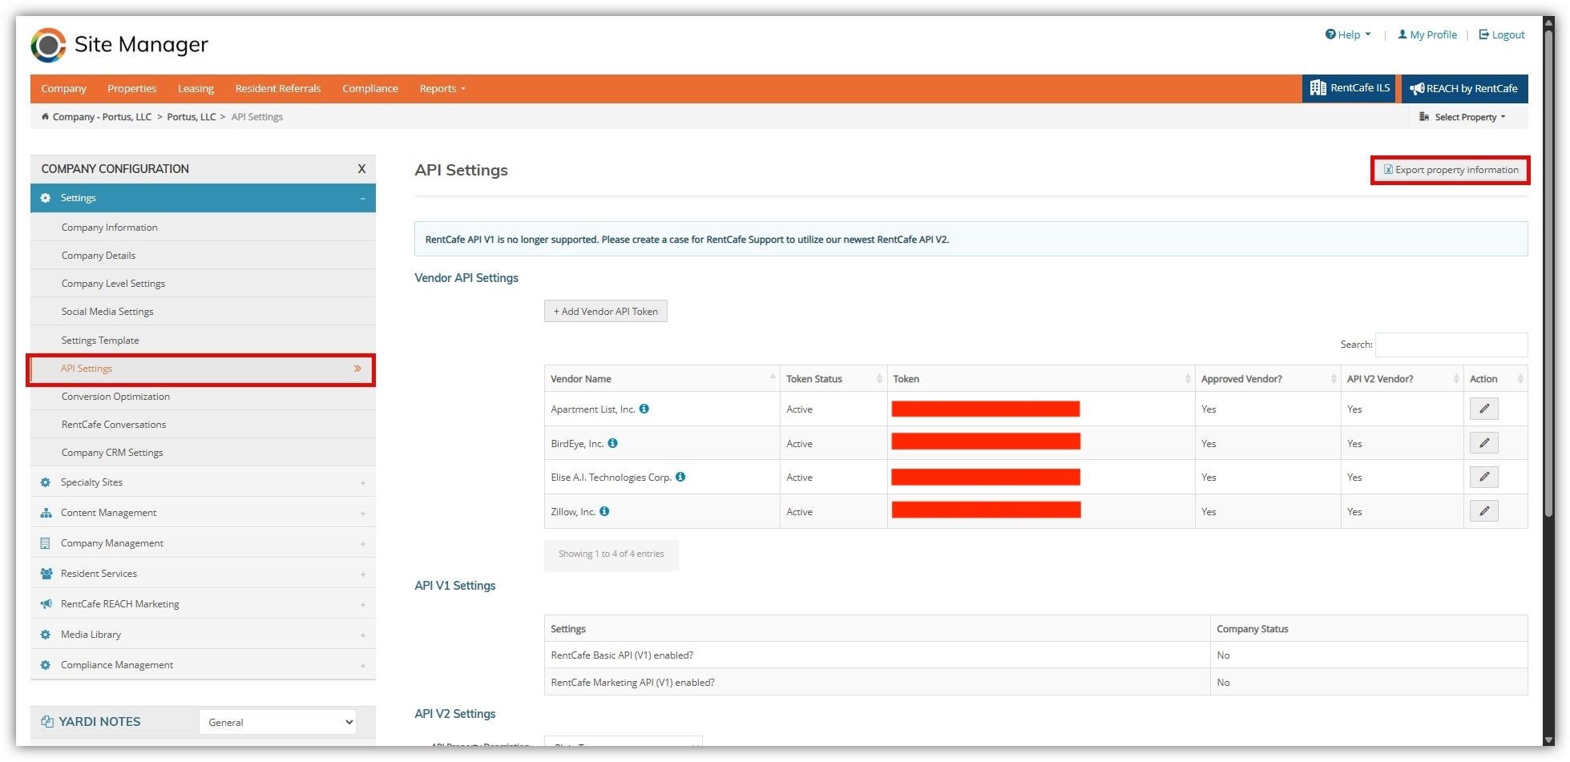Click the Yardi Notes icon
Image resolution: width=1570 pixels, height=762 pixels.
pos(47,722)
